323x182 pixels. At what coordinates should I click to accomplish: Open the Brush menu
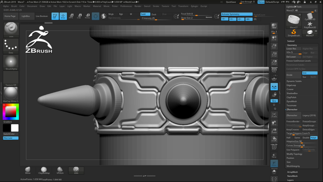coord(14,6)
